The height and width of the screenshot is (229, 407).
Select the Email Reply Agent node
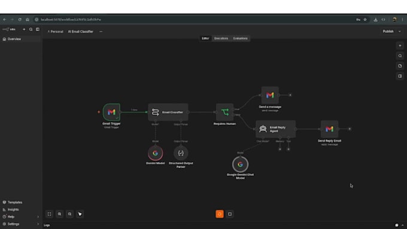point(276,129)
